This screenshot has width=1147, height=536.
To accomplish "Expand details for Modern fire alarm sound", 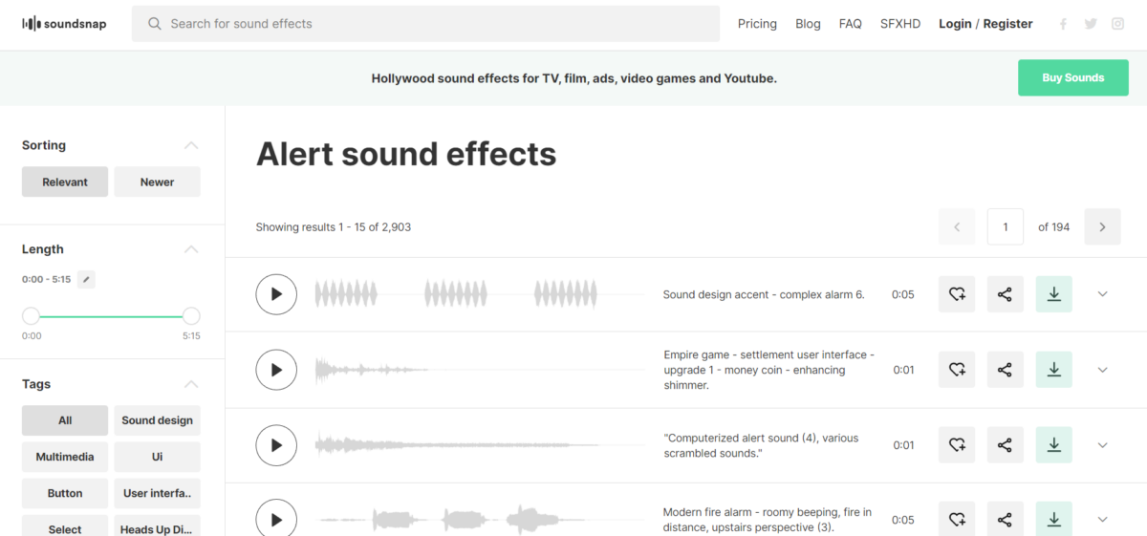I will [1102, 520].
